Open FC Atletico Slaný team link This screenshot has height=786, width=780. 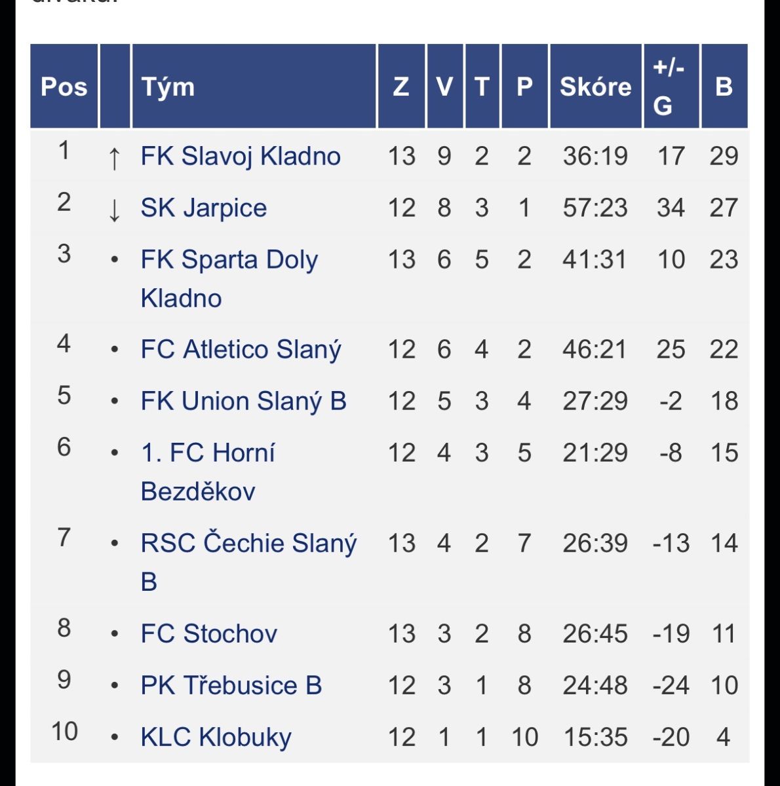coord(241,350)
